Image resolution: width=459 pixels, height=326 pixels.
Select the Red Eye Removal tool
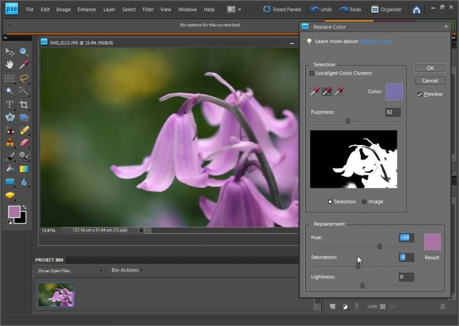pos(10,130)
